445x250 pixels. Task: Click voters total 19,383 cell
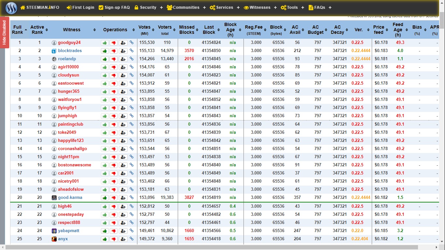pos(167,198)
